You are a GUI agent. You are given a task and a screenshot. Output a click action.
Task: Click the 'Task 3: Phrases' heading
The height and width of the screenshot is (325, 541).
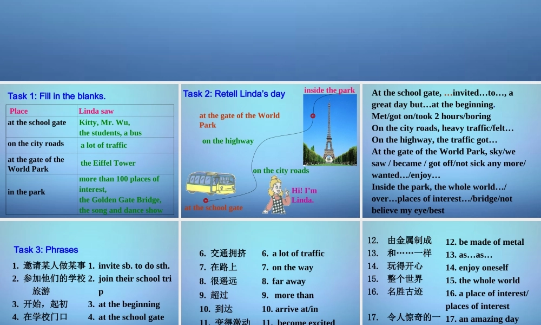tap(46, 250)
